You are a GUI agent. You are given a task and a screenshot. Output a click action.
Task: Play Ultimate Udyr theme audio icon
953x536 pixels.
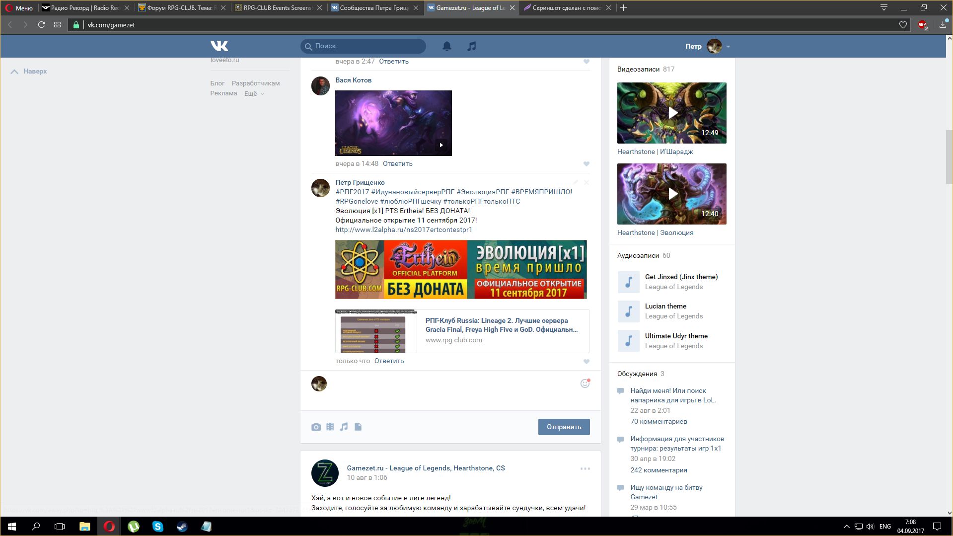pyautogui.click(x=628, y=341)
